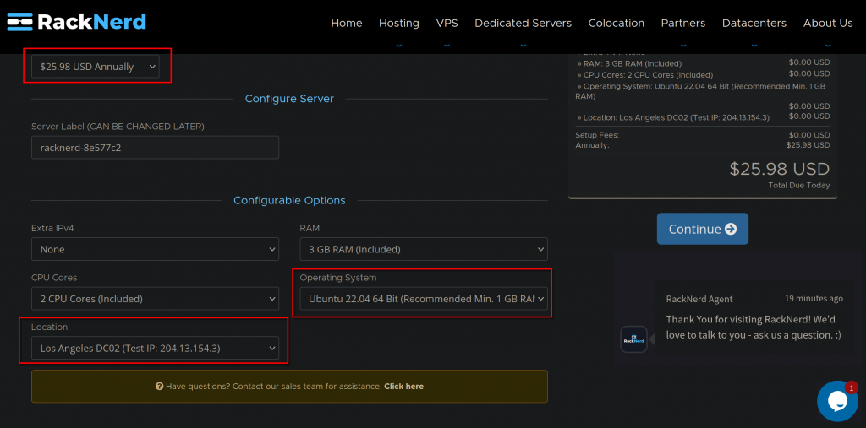866x428 pixels.
Task: Open the Extra IPv4 dropdown
Action: [x=156, y=249]
